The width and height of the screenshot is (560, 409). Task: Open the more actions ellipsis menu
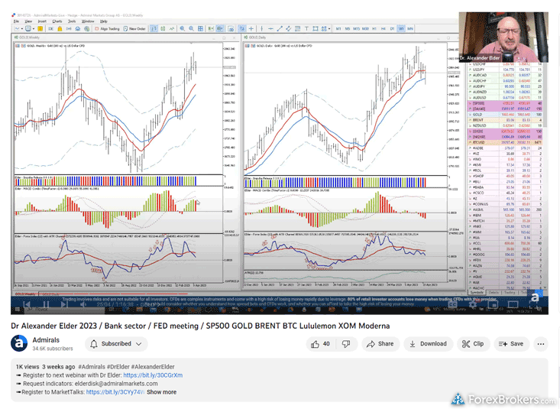pyautogui.click(x=541, y=344)
